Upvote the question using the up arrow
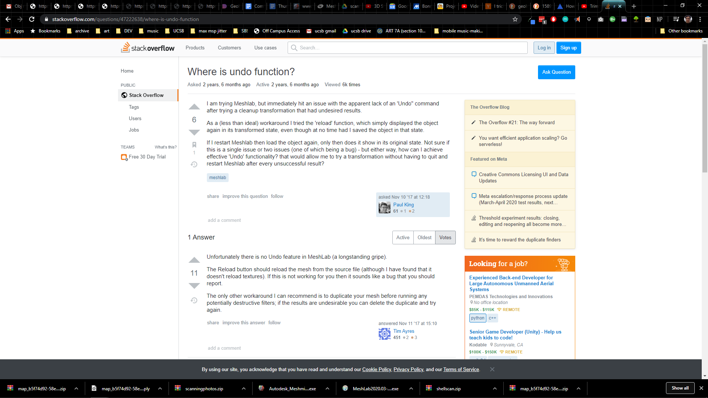708x398 pixels. (x=194, y=107)
